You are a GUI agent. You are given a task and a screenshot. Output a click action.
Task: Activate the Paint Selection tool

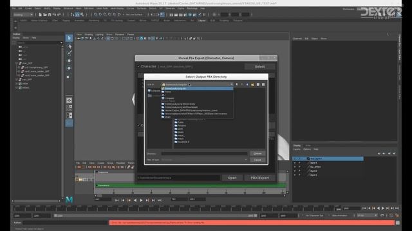click(69, 53)
